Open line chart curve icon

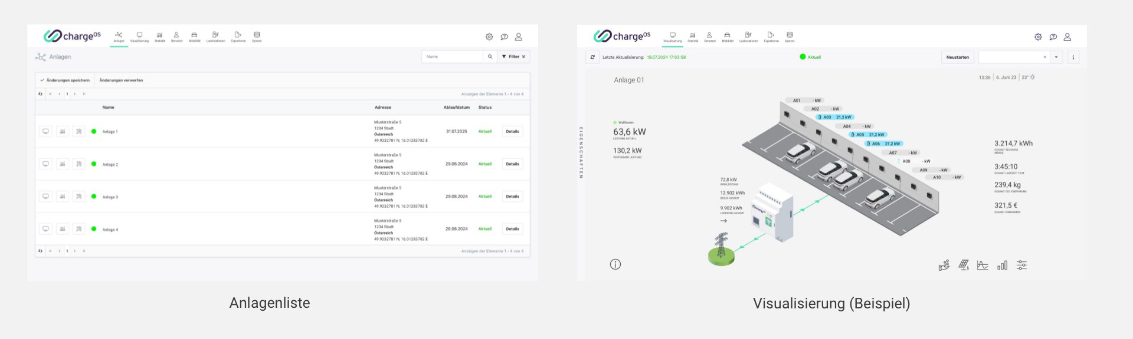coord(983,265)
